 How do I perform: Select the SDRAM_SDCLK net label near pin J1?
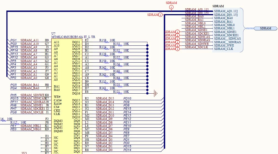(32, 112)
